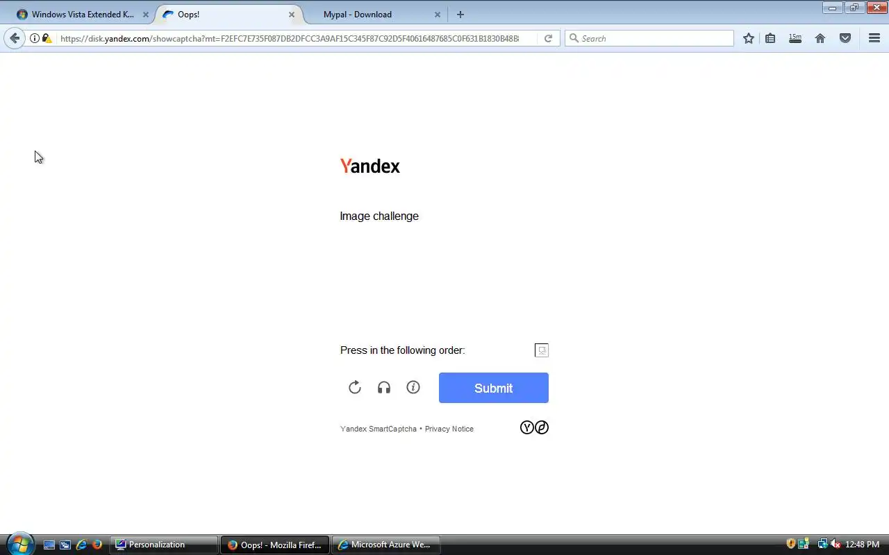This screenshot has width=889, height=555.
Task: Open Microsoft Azure We... taskbar window
Action: click(x=385, y=545)
